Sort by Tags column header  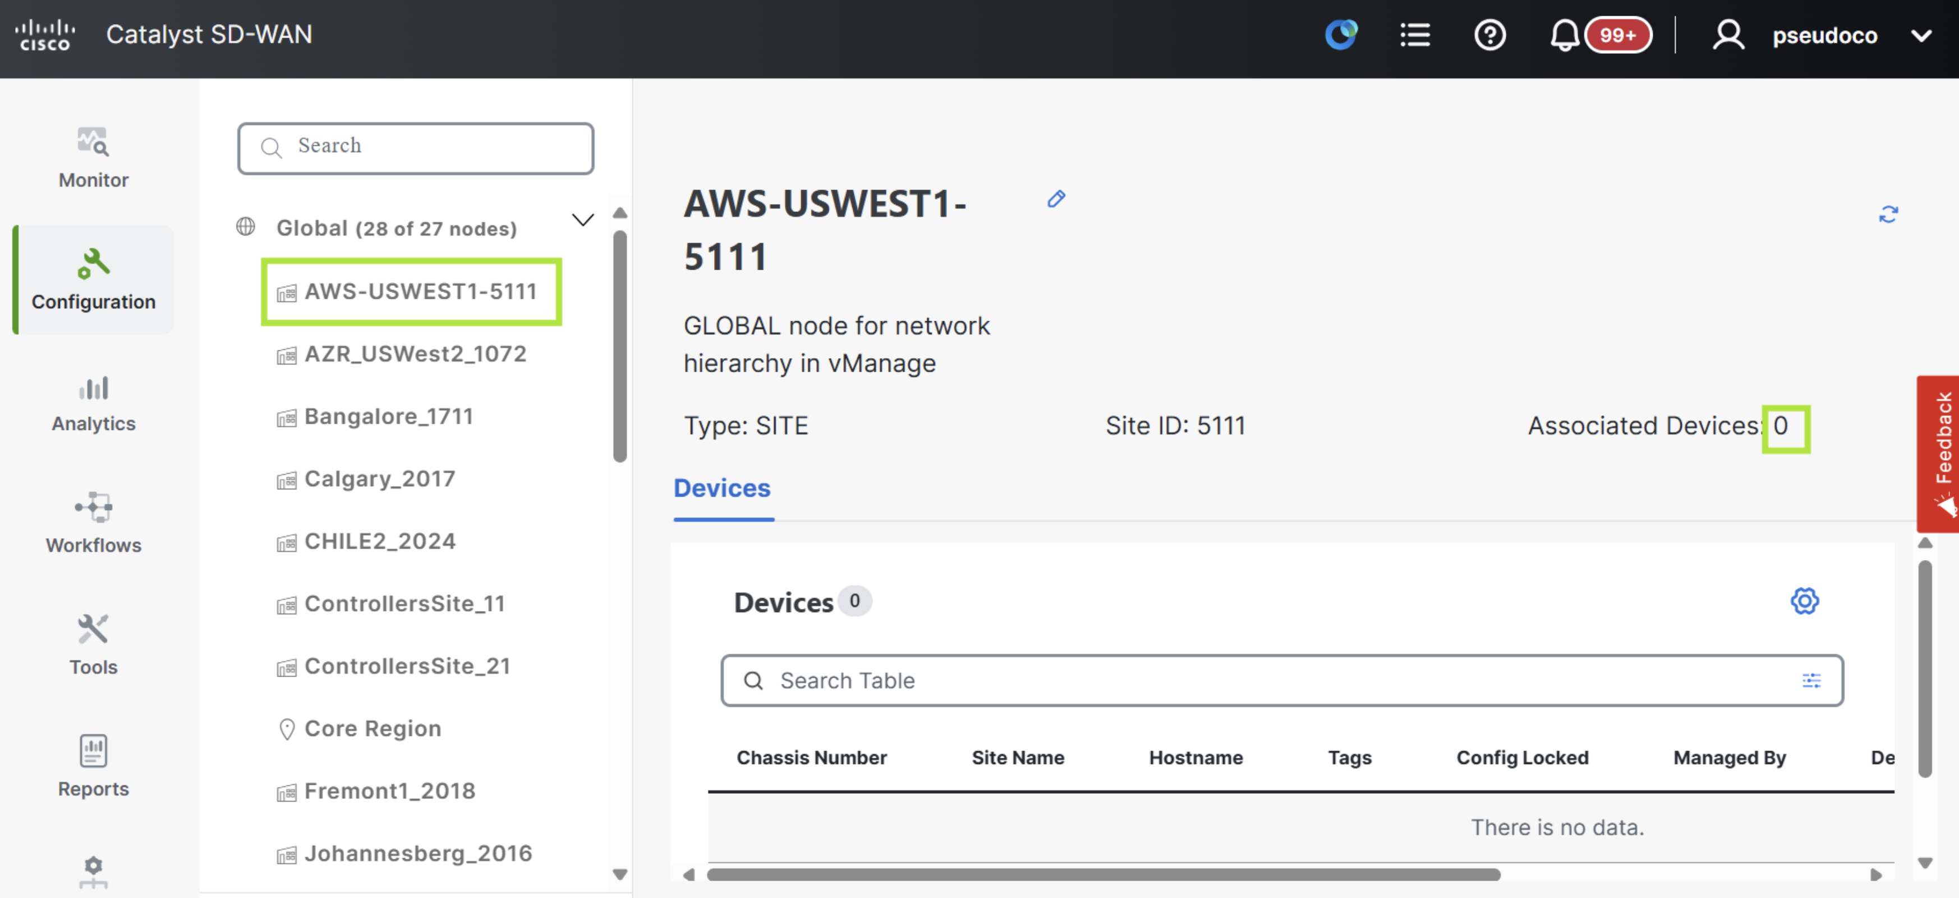point(1349,757)
